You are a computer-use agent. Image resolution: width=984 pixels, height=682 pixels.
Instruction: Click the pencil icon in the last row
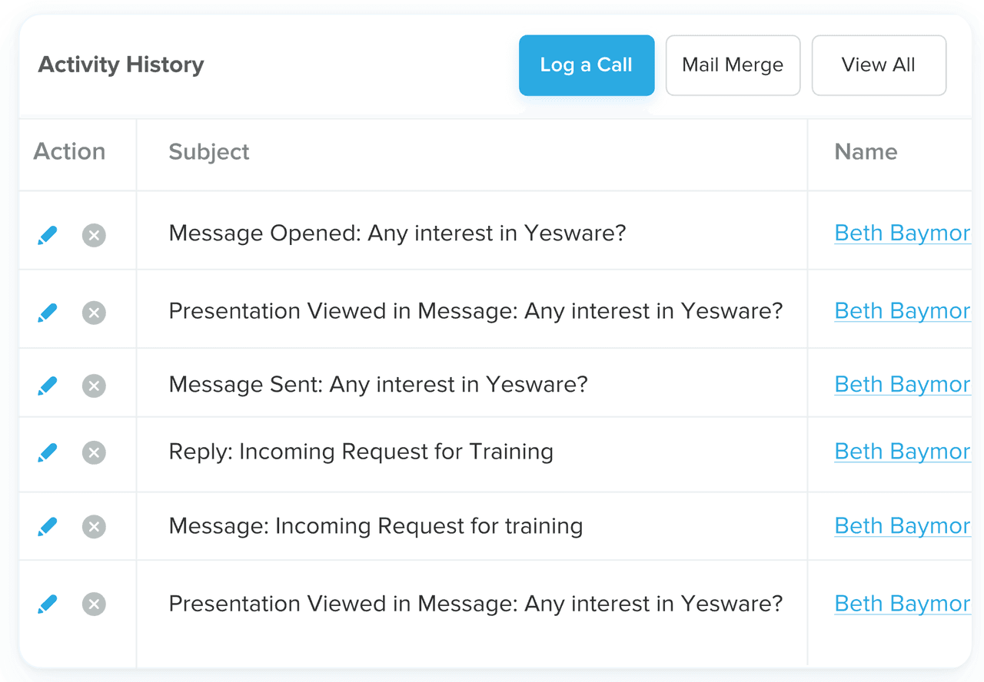47,604
